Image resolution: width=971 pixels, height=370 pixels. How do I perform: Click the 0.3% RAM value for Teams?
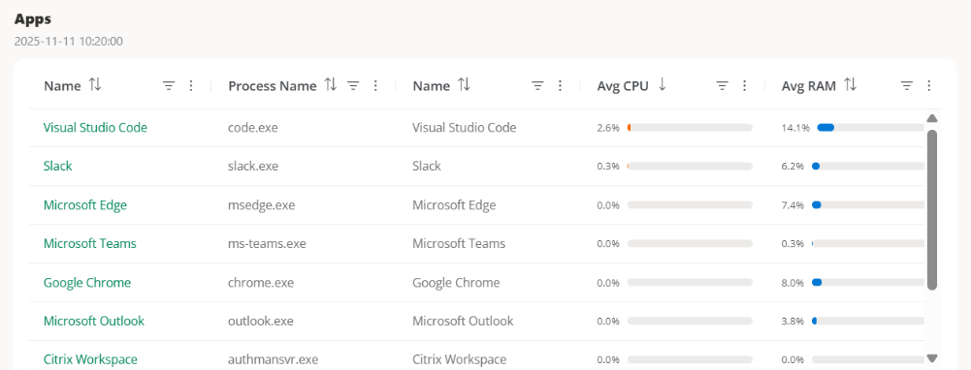pos(793,244)
